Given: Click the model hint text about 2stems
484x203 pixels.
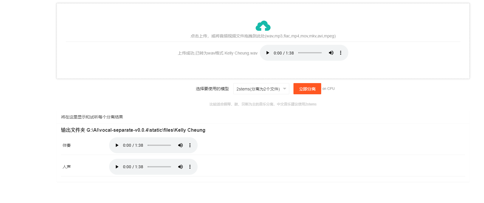Looking at the screenshot, I should 263,104.
